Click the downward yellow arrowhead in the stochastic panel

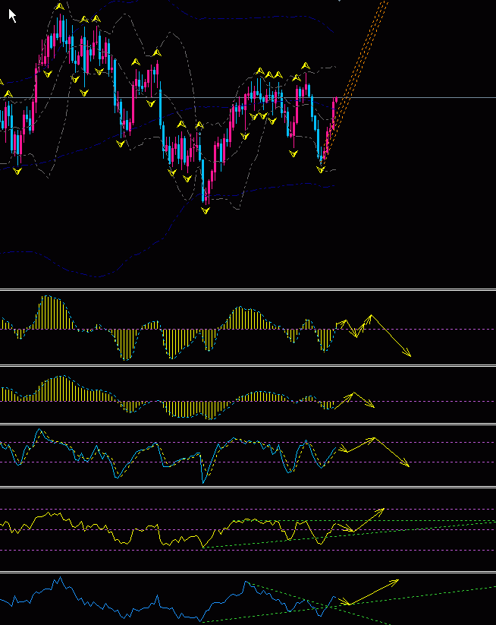[x=407, y=465]
